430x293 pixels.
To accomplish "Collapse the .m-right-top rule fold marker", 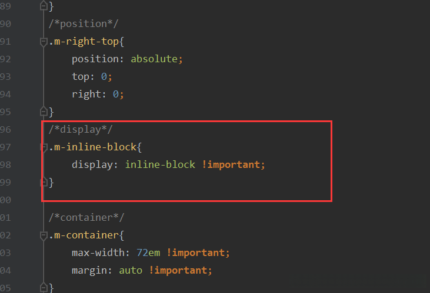I will (x=43, y=42).
